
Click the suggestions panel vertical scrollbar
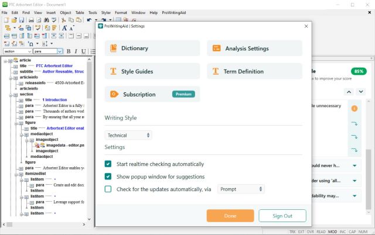pos(369,179)
